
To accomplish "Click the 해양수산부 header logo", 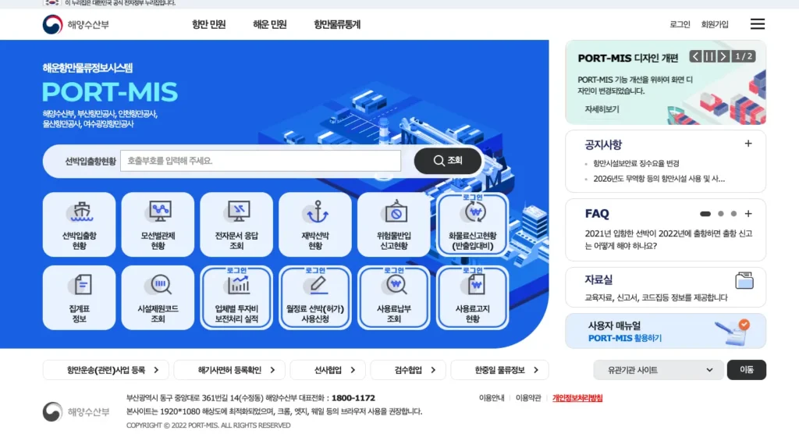I will click(x=76, y=24).
